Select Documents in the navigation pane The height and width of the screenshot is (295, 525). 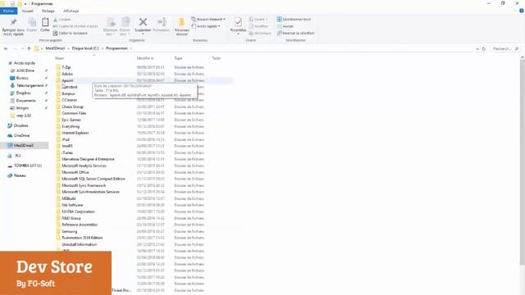(25, 101)
